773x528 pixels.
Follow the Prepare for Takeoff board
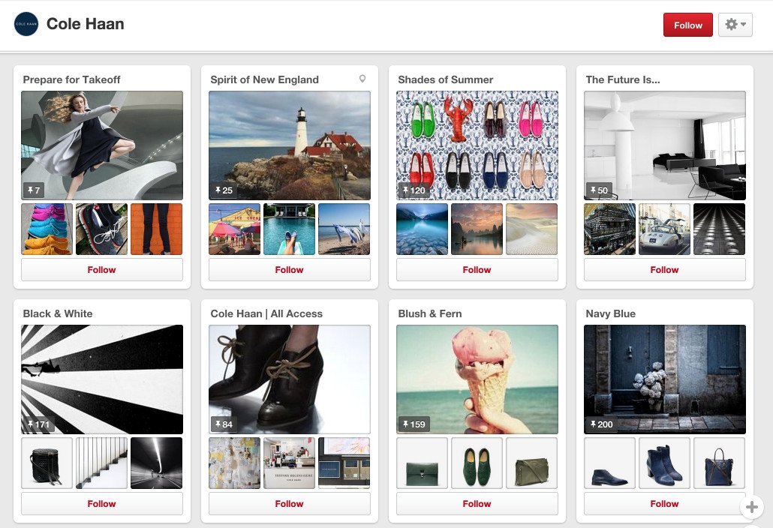click(102, 269)
